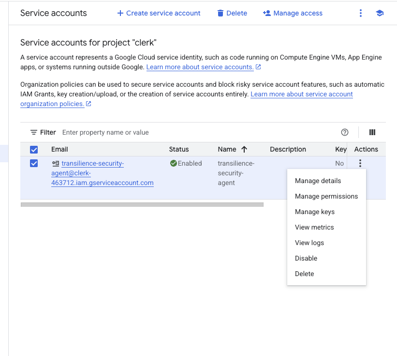This screenshot has height=356, width=397.
Task: Click the No value in Key column
Action: 339,163
